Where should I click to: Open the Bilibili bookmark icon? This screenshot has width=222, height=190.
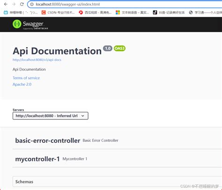[x=6, y=13]
